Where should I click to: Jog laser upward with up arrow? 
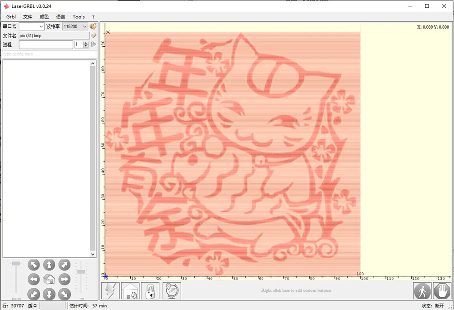(x=49, y=265)
